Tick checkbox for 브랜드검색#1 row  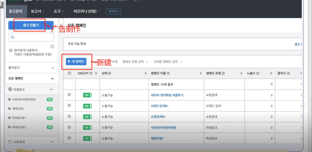tap(69, 105)
